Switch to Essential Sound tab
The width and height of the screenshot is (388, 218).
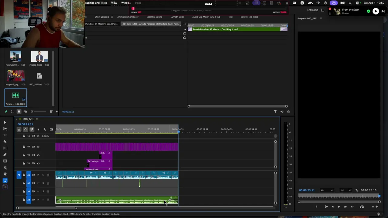point(154,17)
